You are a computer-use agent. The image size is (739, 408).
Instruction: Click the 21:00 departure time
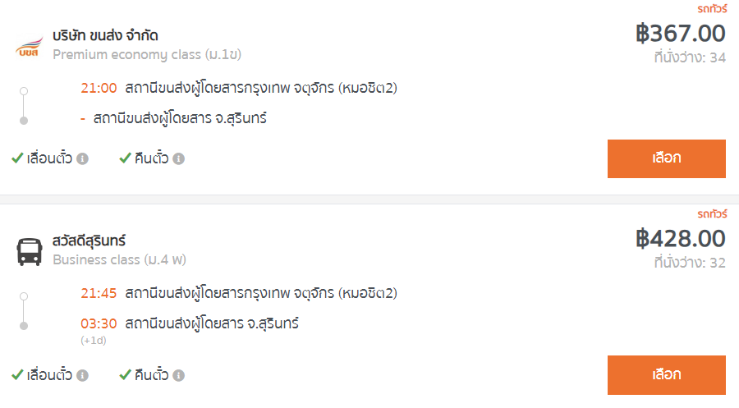99,88
